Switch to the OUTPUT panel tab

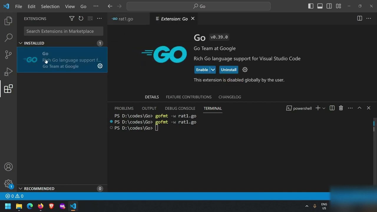pyautogui.click(x=149, y=108)
